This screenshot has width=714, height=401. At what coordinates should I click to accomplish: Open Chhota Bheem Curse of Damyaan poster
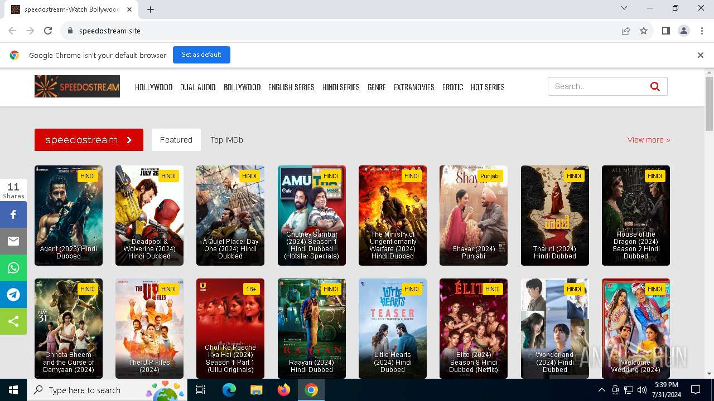coord(69,329)
